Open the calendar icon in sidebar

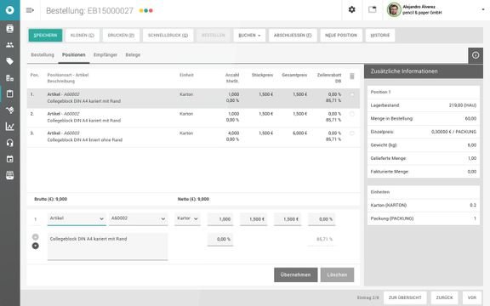pos(9,159)
